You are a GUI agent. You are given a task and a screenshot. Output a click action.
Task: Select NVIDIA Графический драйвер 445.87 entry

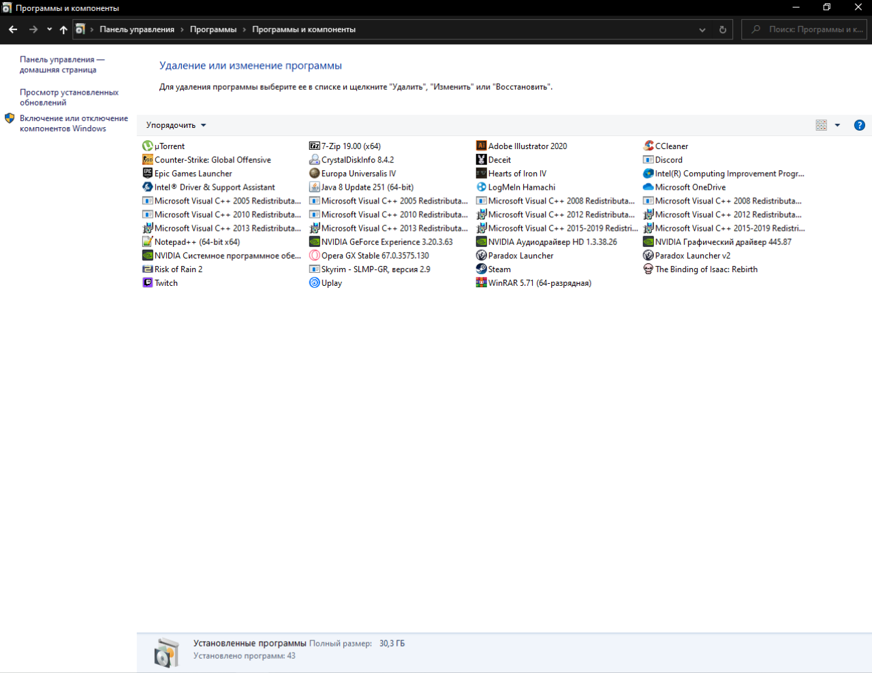tap(717, 242)
